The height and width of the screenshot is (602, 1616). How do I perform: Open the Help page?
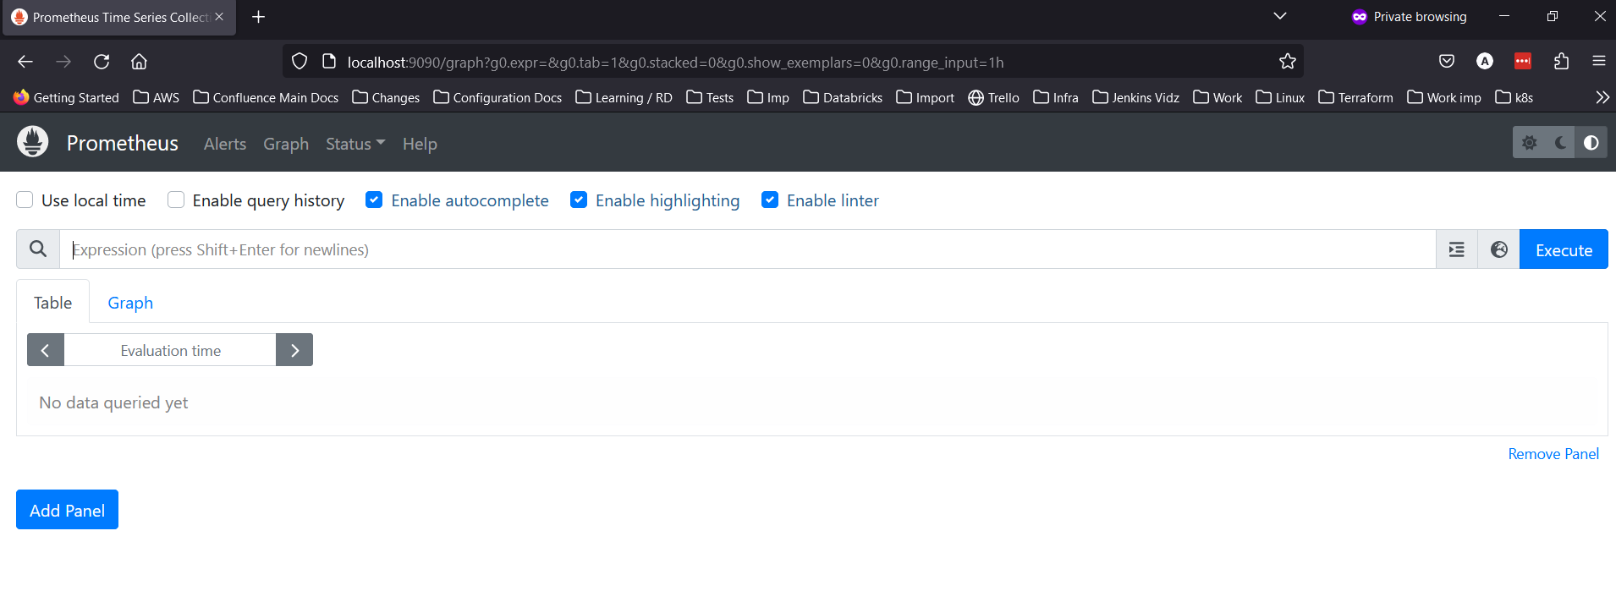[x=420, y=144]
